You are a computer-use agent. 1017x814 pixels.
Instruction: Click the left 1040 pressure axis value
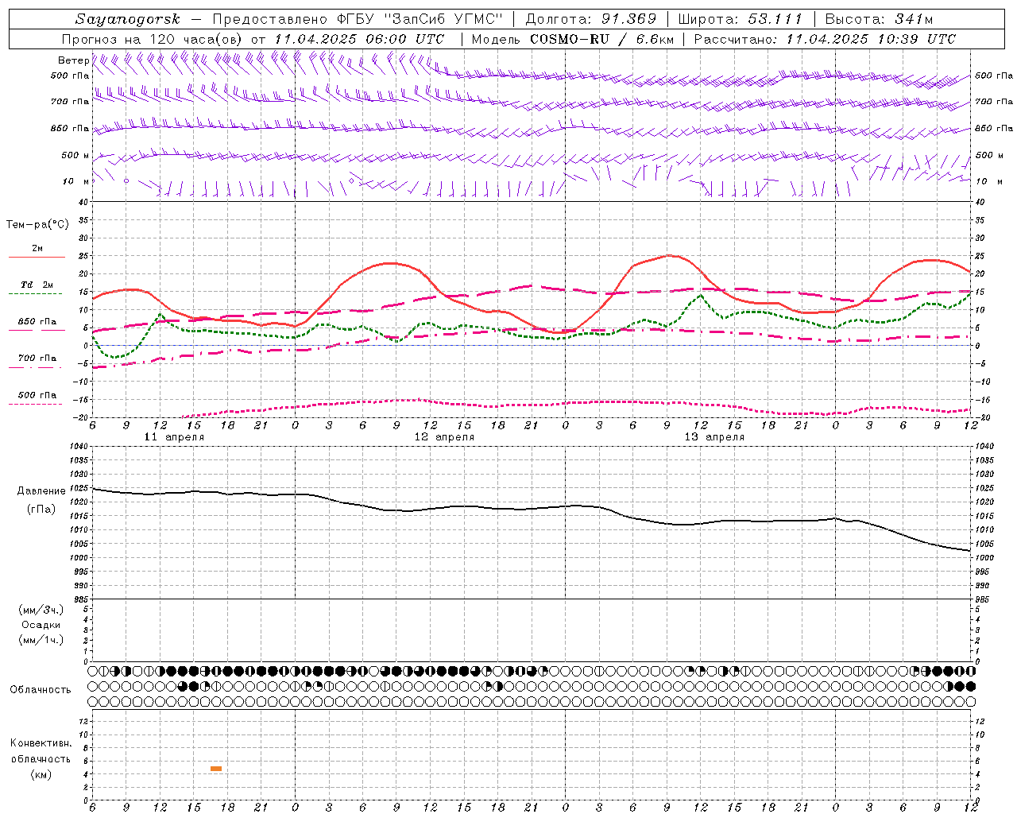(x=78, y=447)
